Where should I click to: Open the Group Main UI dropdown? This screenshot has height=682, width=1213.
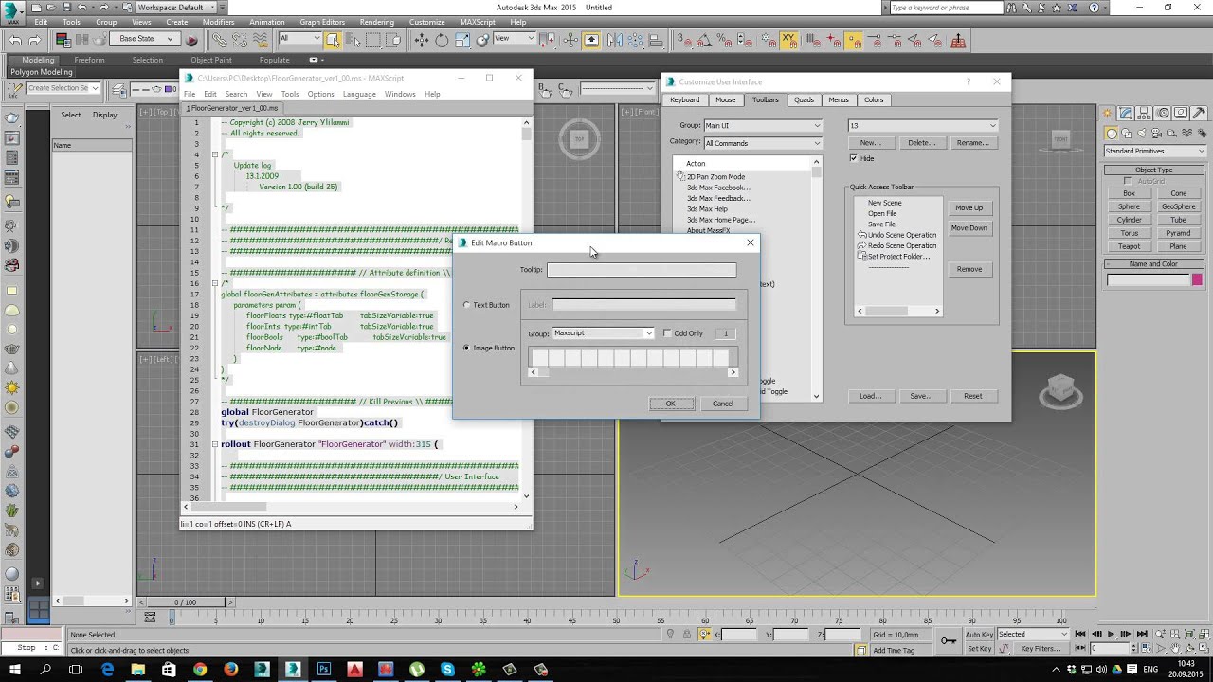pos(763,125)
